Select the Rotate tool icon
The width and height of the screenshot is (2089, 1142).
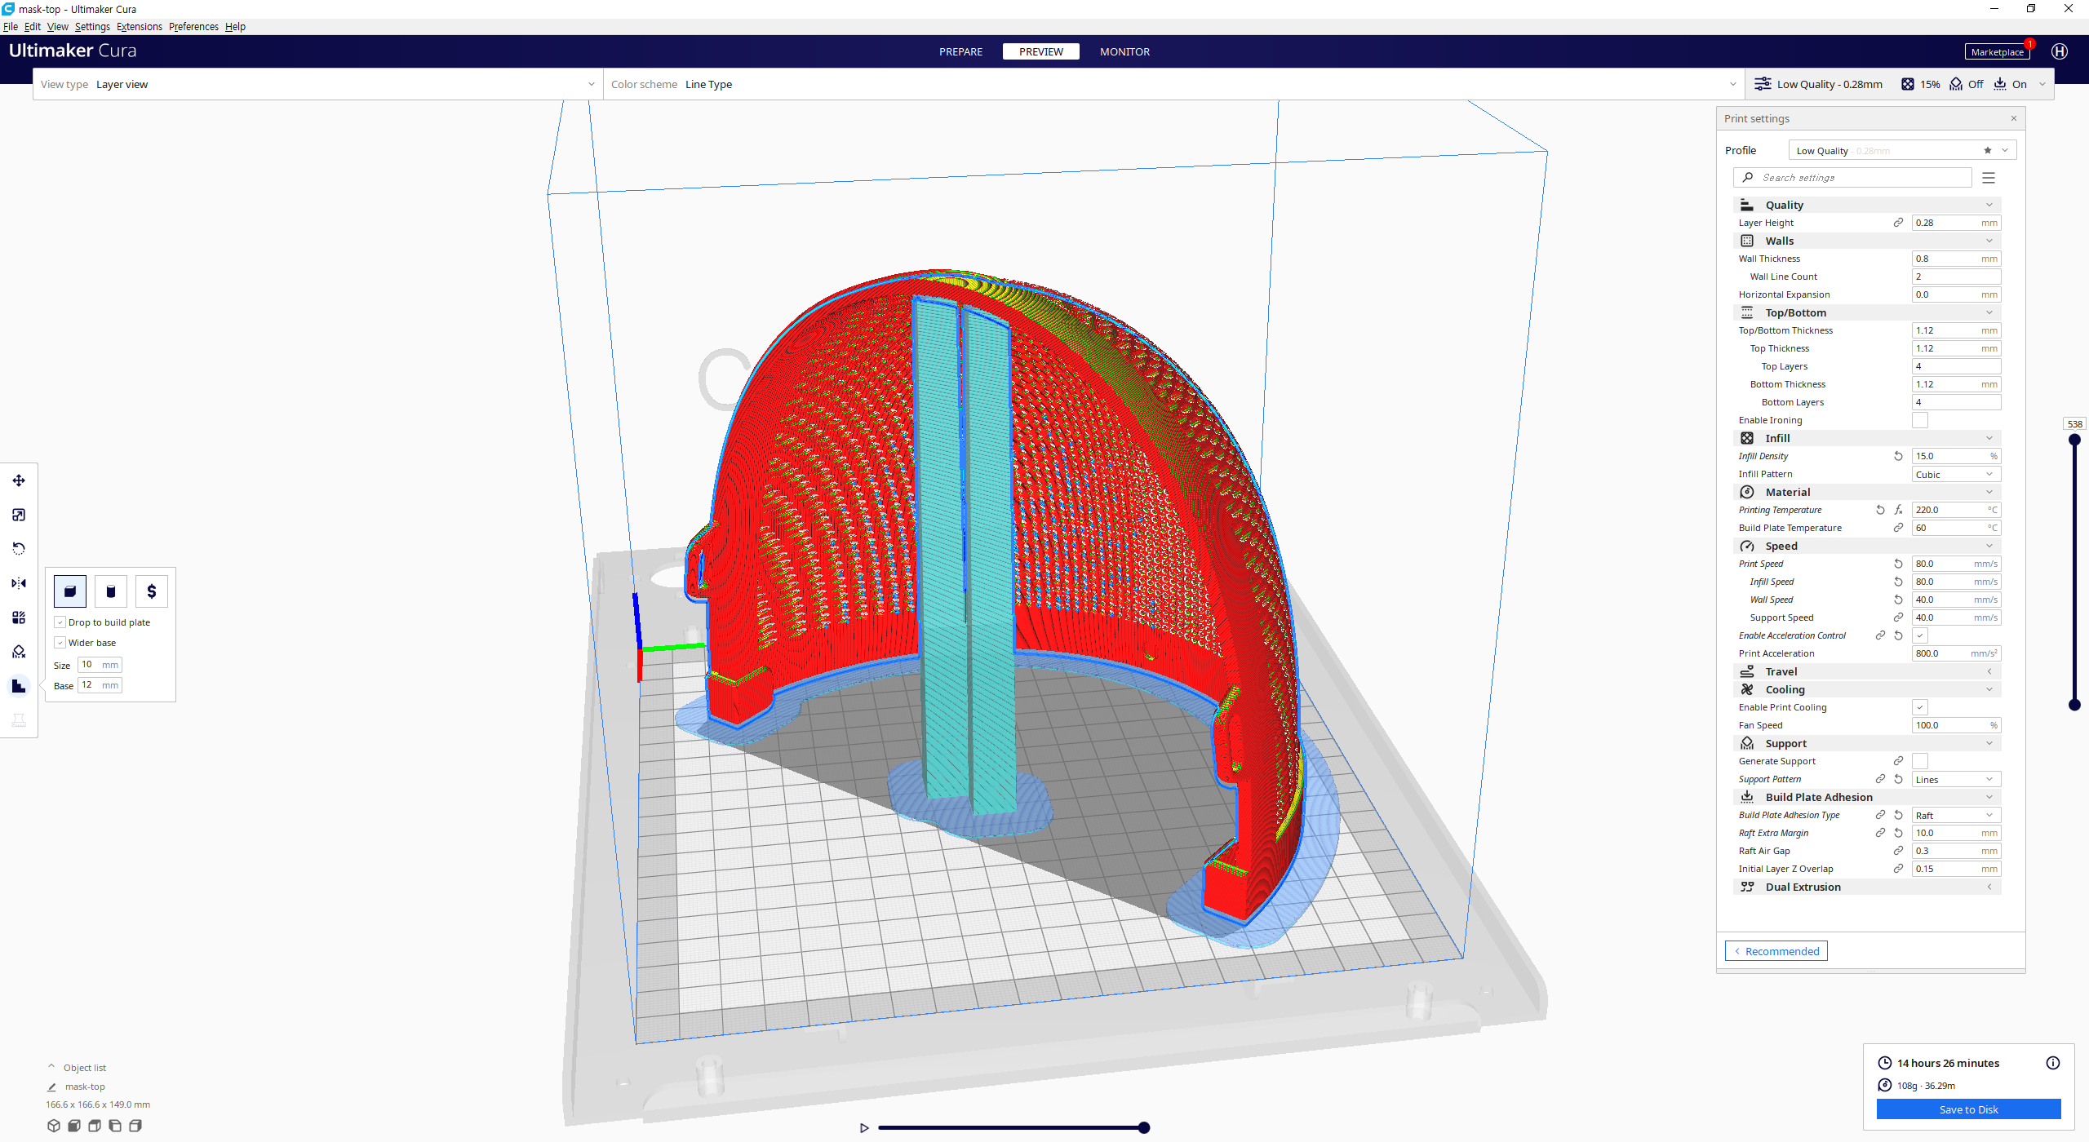[19, 549]
